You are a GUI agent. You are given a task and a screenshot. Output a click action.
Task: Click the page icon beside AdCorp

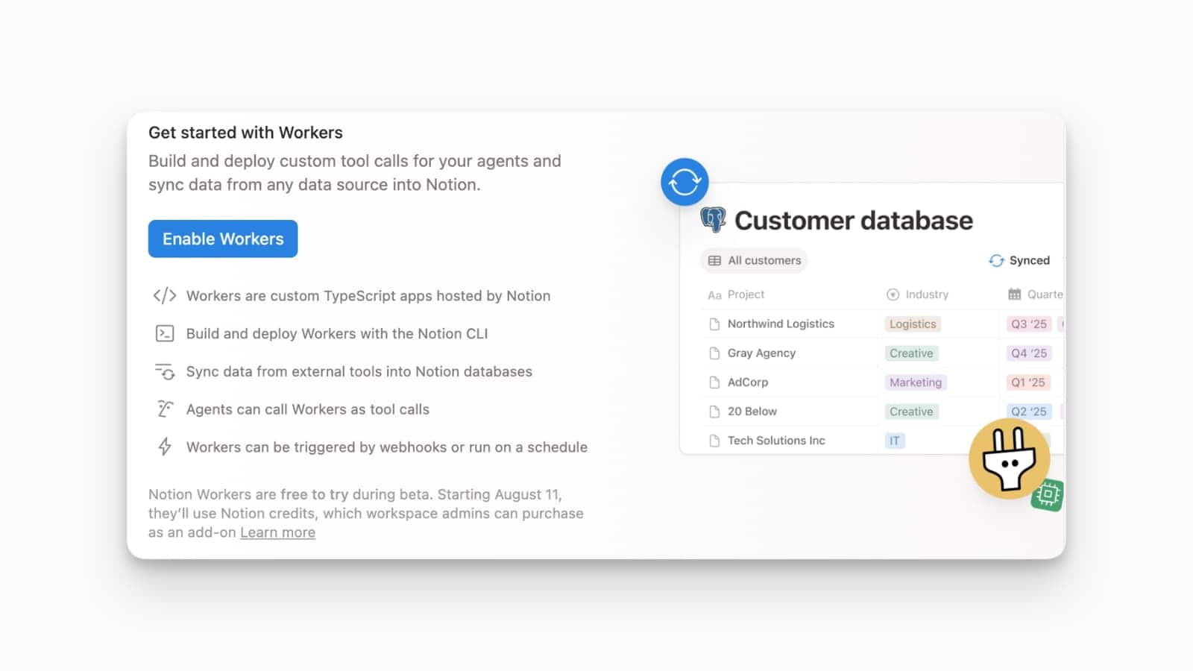[714, 382]
